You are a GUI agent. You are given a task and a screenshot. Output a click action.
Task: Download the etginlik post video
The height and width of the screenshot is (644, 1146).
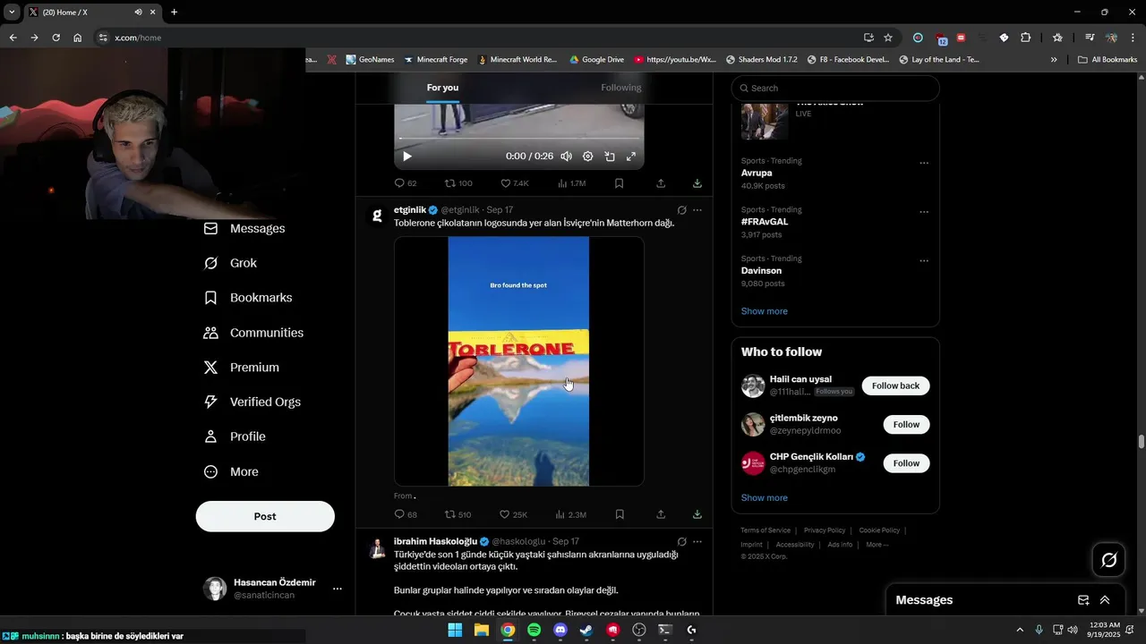tap(697, 514)
